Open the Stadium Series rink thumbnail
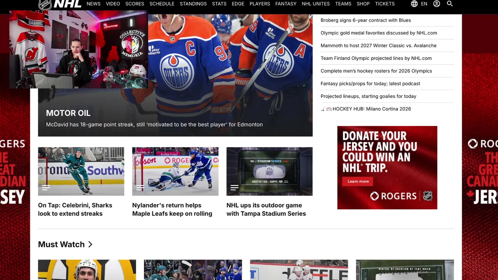Viewport: 498px width, 280px height. [x=269, y=171]
